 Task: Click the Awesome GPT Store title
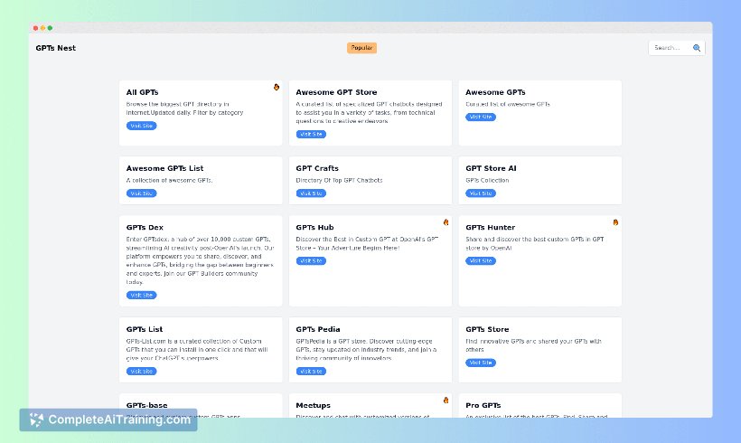click(x=336, y=92)
